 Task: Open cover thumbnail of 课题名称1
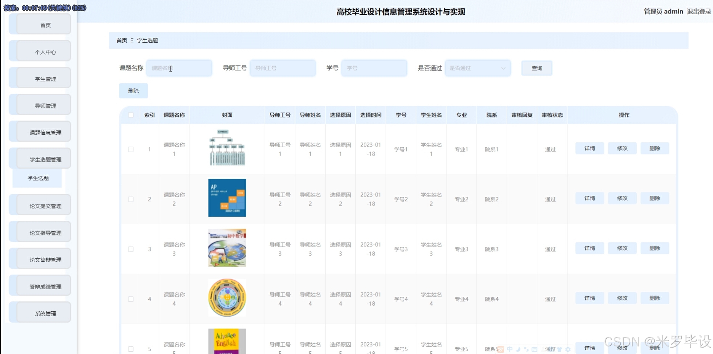tap(227, 148)
